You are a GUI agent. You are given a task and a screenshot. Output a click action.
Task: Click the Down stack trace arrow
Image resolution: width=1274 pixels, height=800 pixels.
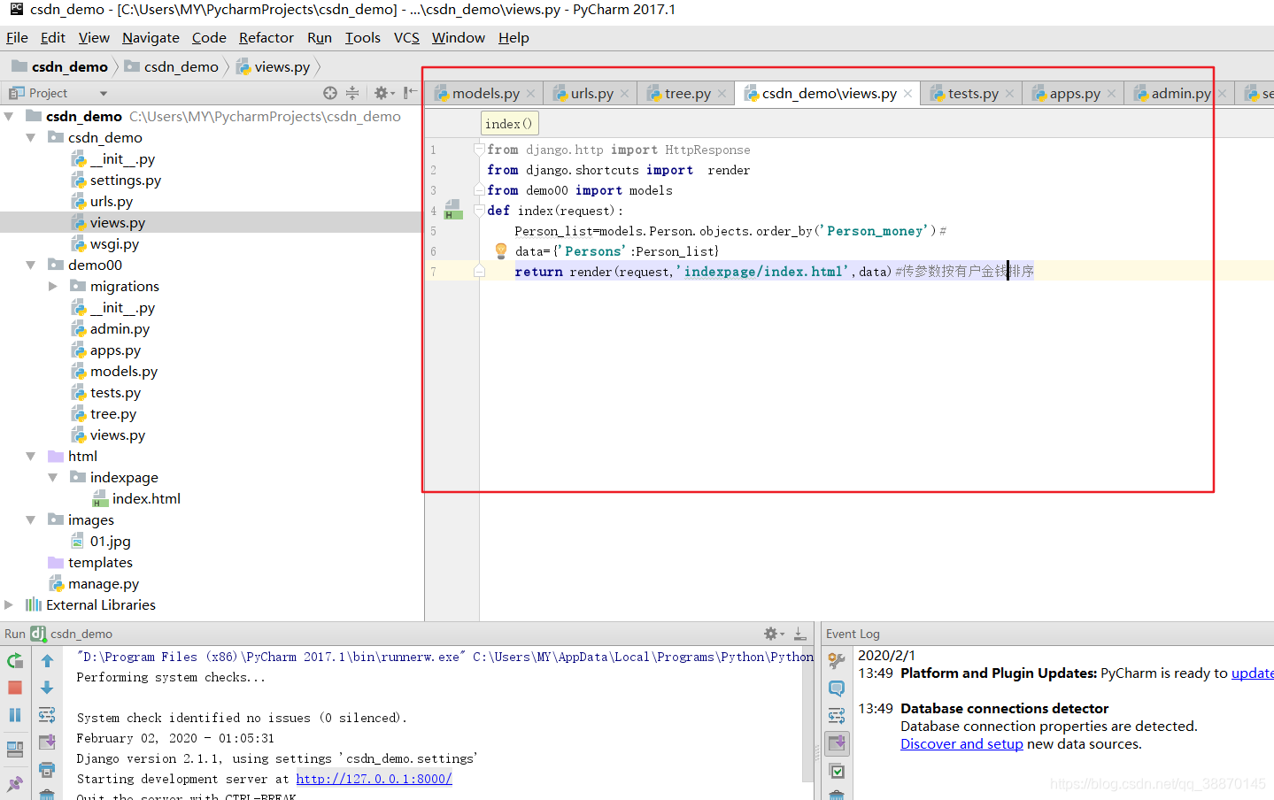[47, 688]
